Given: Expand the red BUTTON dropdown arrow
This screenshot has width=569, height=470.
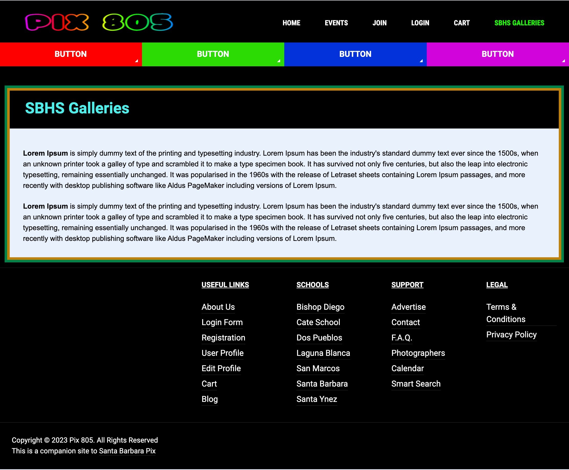Looking at the screenshot, I should (136, 61).
